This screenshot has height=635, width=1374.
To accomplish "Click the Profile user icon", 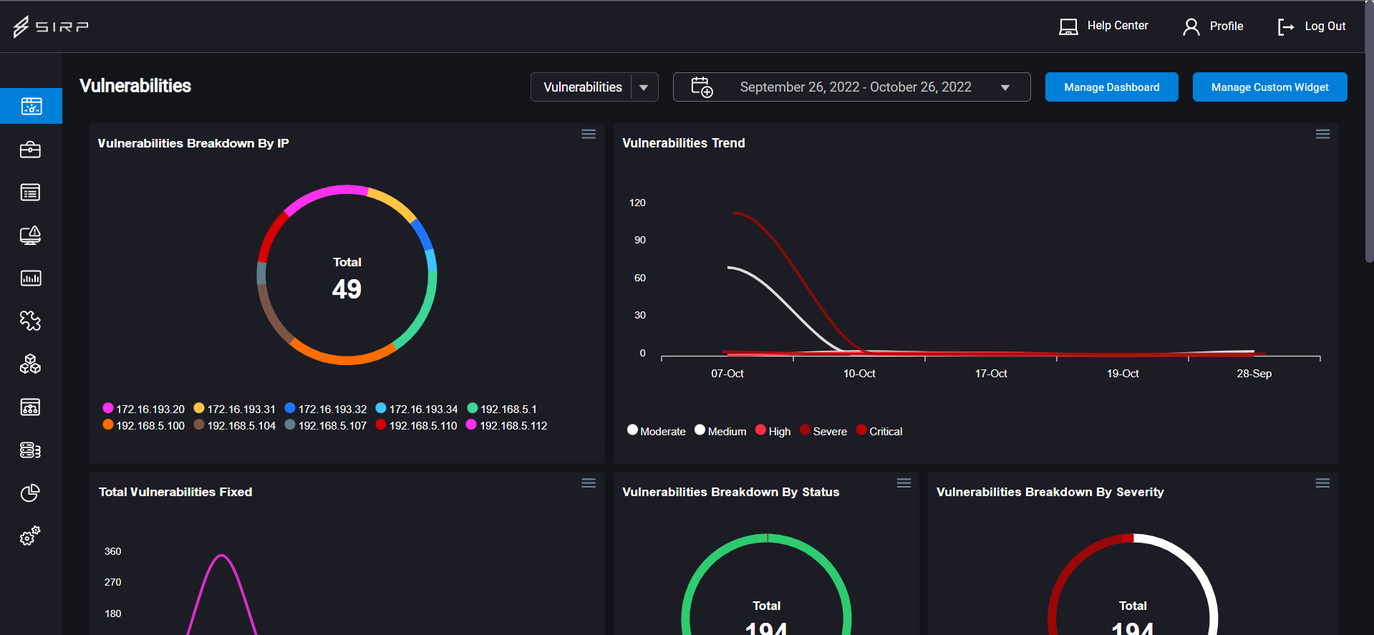I will tap(1191, 26).
